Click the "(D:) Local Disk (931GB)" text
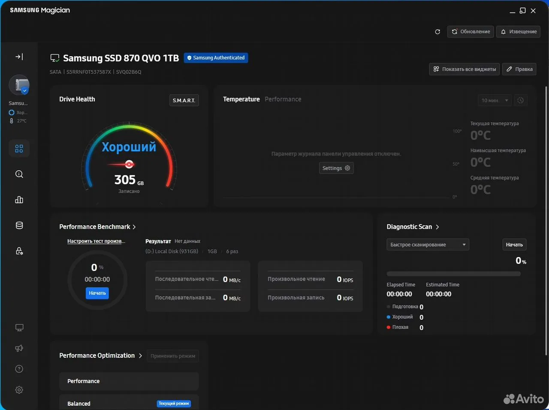Screen dimensions: 549x410 [x=172, y=251]
